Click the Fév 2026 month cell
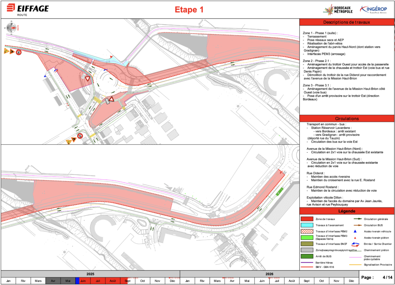This screenshot has height=285, width=395. (202, 281)
